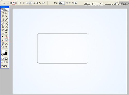The height and width of the screenshot is (95, 129).
Task: Select the Healing Brush tool
Action: point(3,23)
